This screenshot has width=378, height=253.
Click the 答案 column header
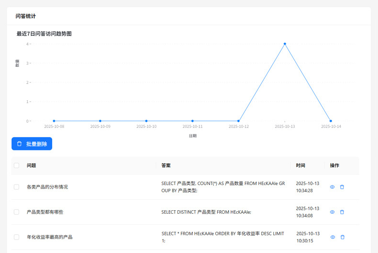(166, 165)
